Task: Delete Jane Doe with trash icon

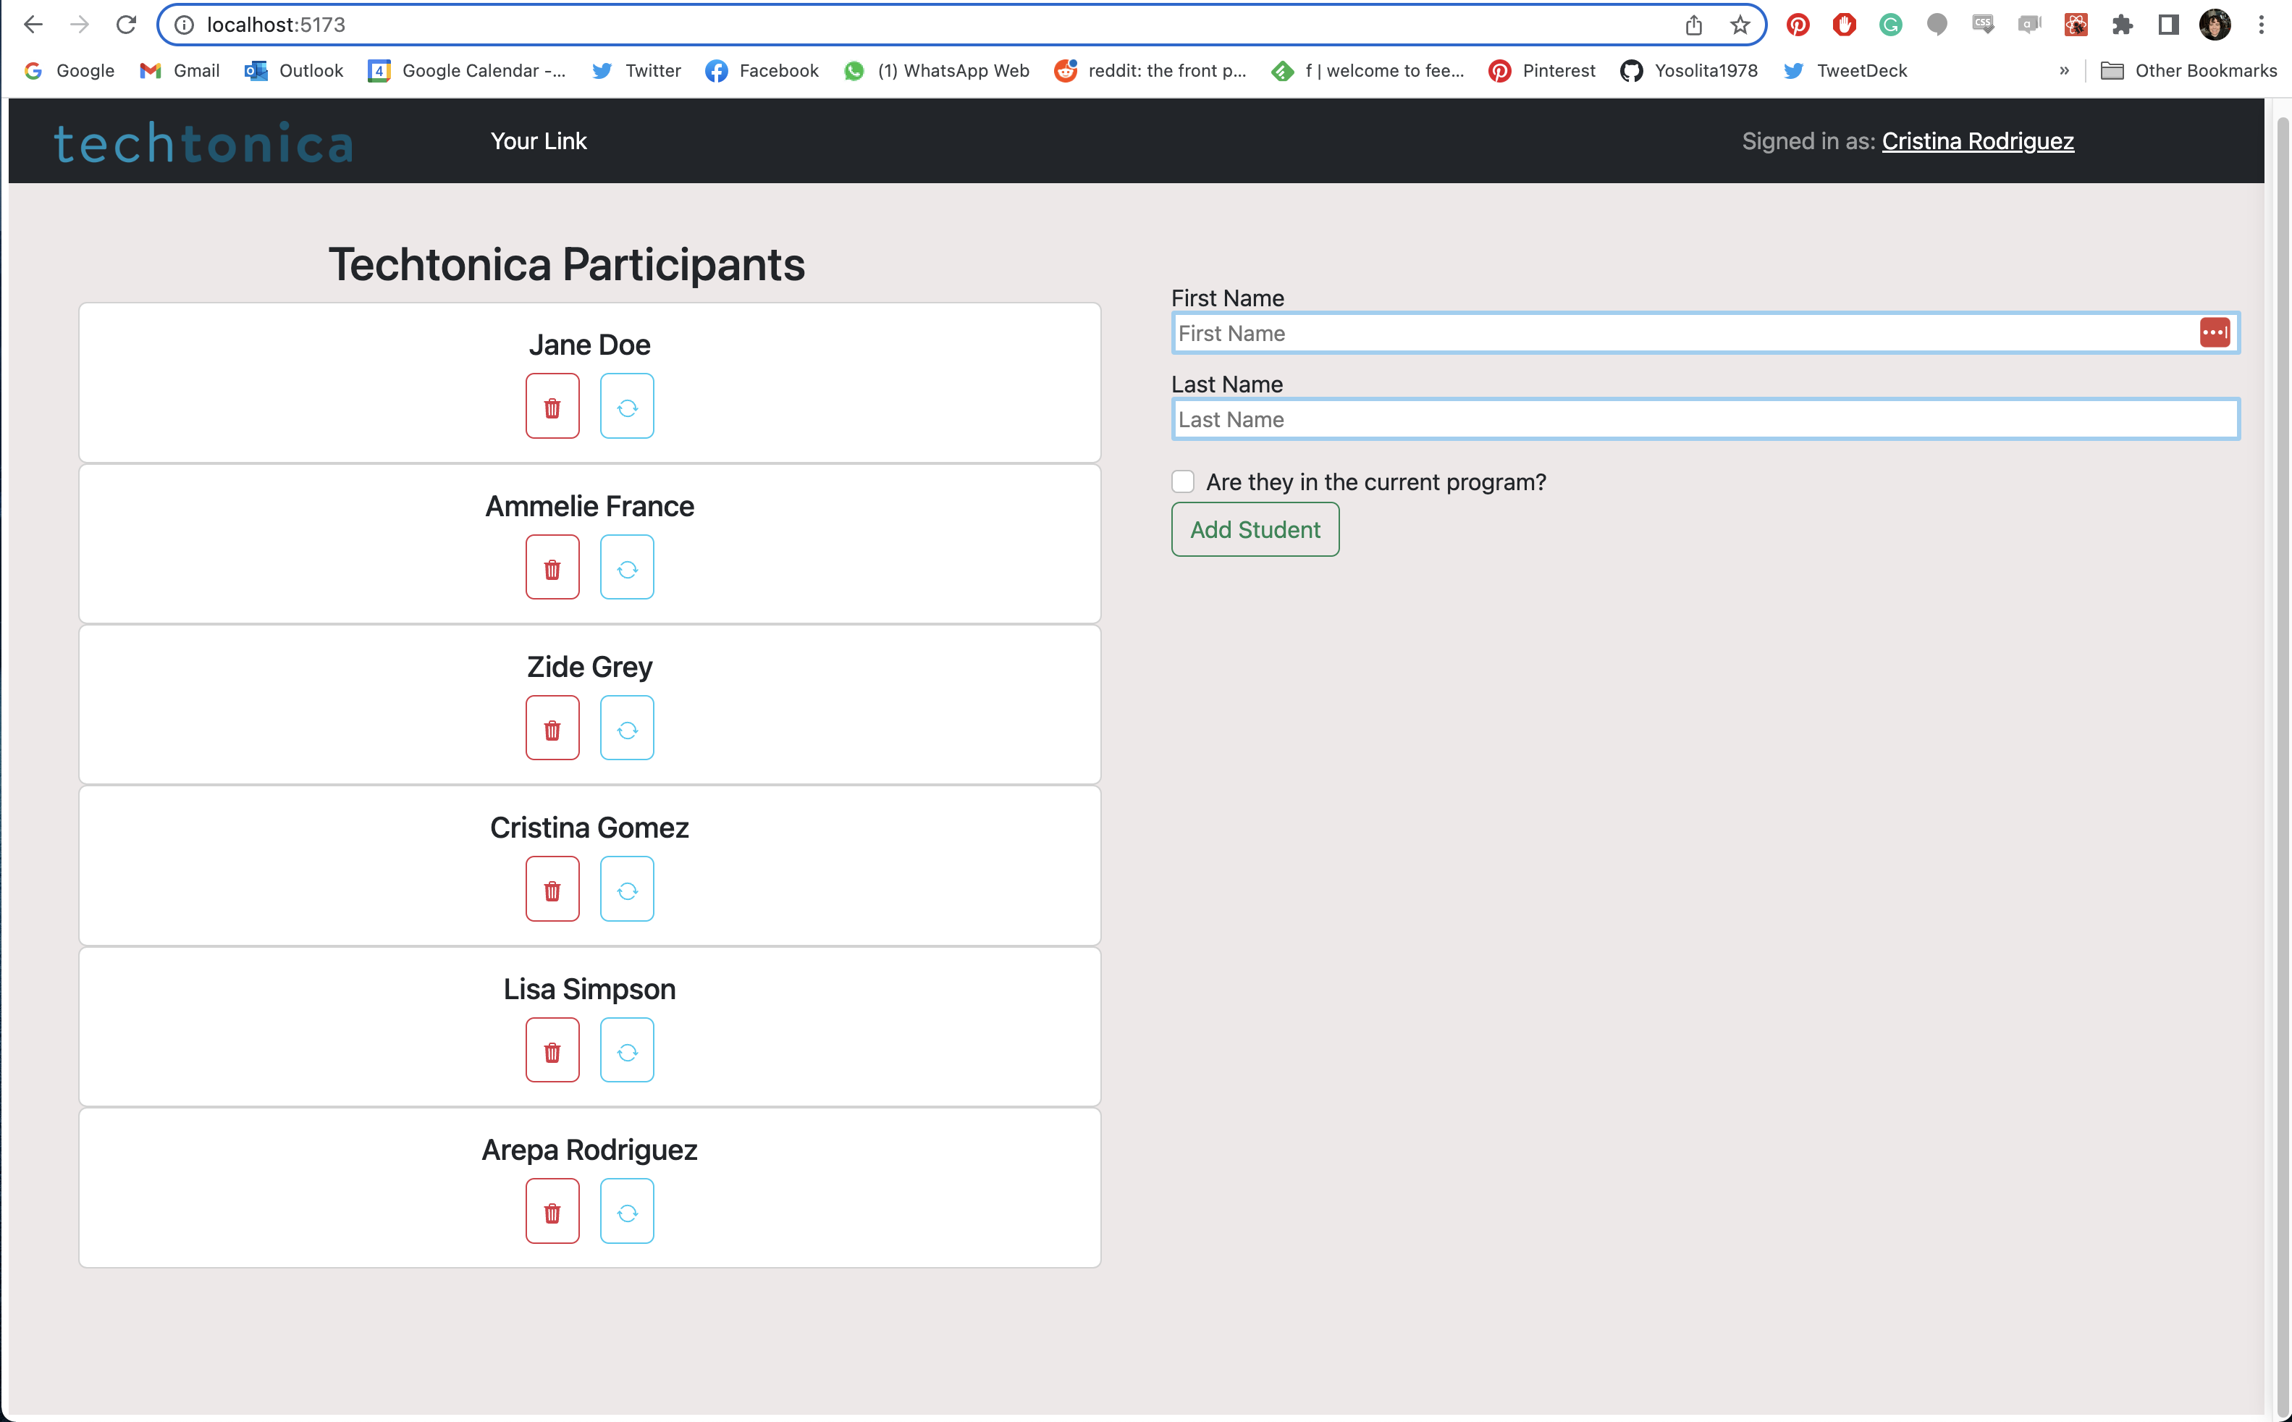Action: (x=552, y=406)
